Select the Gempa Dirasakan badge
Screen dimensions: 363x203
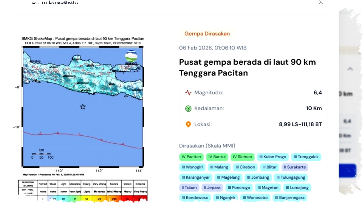(207, 34)
